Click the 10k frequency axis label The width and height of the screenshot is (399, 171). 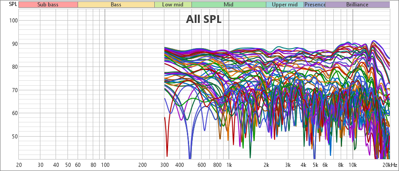(x=353, y=165)
